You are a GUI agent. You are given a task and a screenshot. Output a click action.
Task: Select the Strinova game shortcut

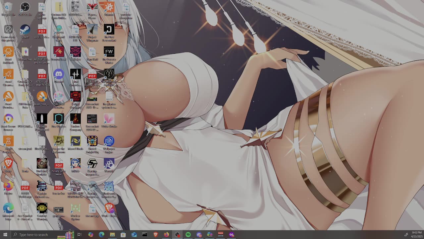(x=109, y=9)
